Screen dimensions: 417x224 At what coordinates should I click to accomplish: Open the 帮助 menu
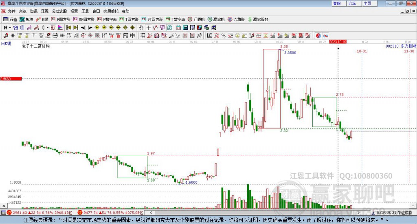(x=125, y=11)
